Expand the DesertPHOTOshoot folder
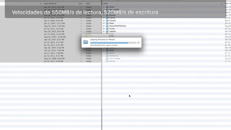The height and width of the screenshot is (130, 231). point(104,26)
